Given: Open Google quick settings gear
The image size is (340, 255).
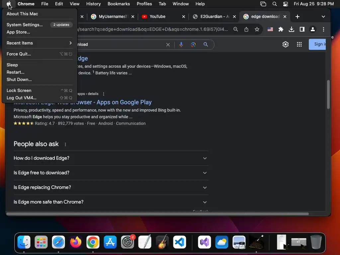Looking at the screenshot, I should point(285,44).
